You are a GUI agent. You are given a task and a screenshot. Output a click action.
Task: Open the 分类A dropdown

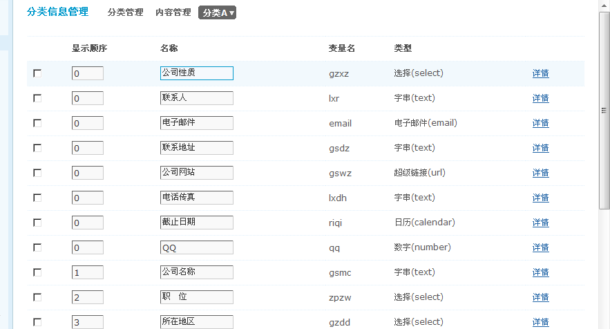coord(217,12)
